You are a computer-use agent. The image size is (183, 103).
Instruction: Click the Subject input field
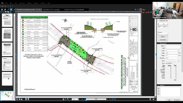[173, 46]
